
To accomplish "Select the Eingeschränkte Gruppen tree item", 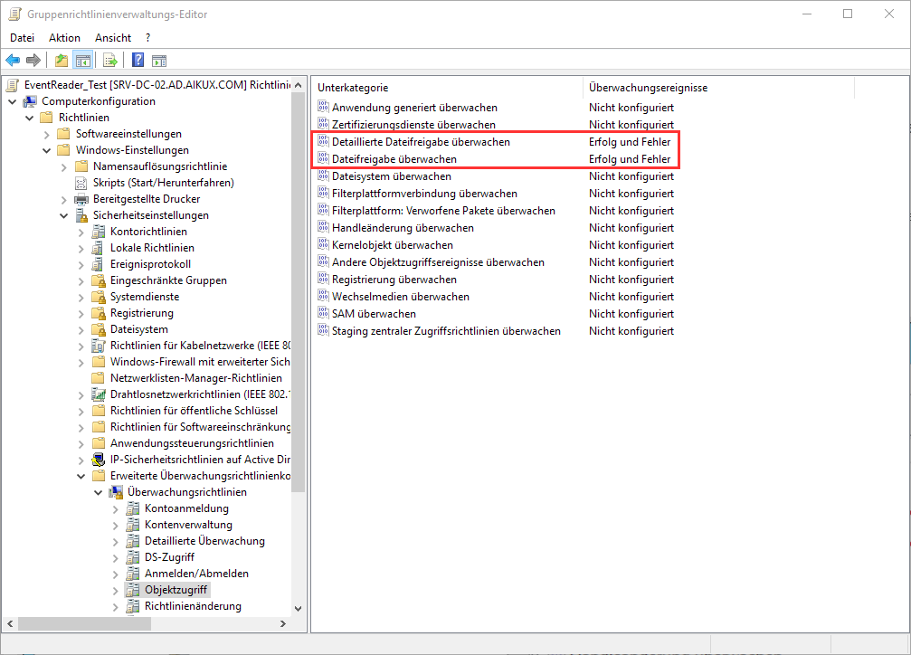I will point(168,280).
